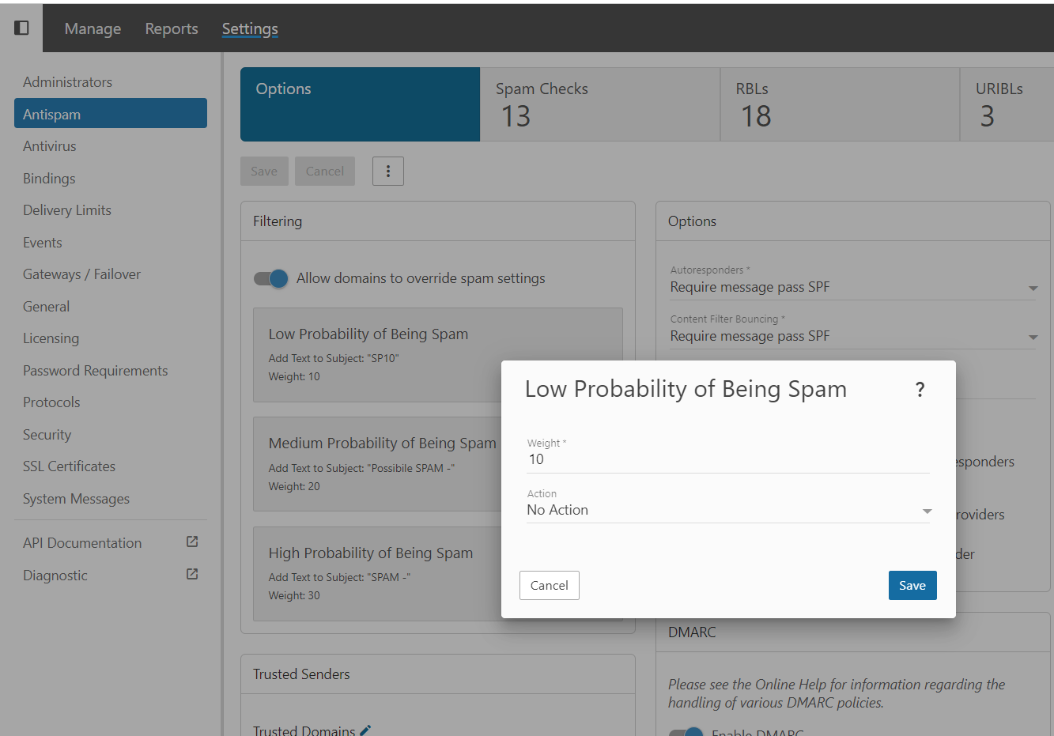This screenshot has width=1054, height=736.
Task: Click the Weight input field
Action: 727,459
